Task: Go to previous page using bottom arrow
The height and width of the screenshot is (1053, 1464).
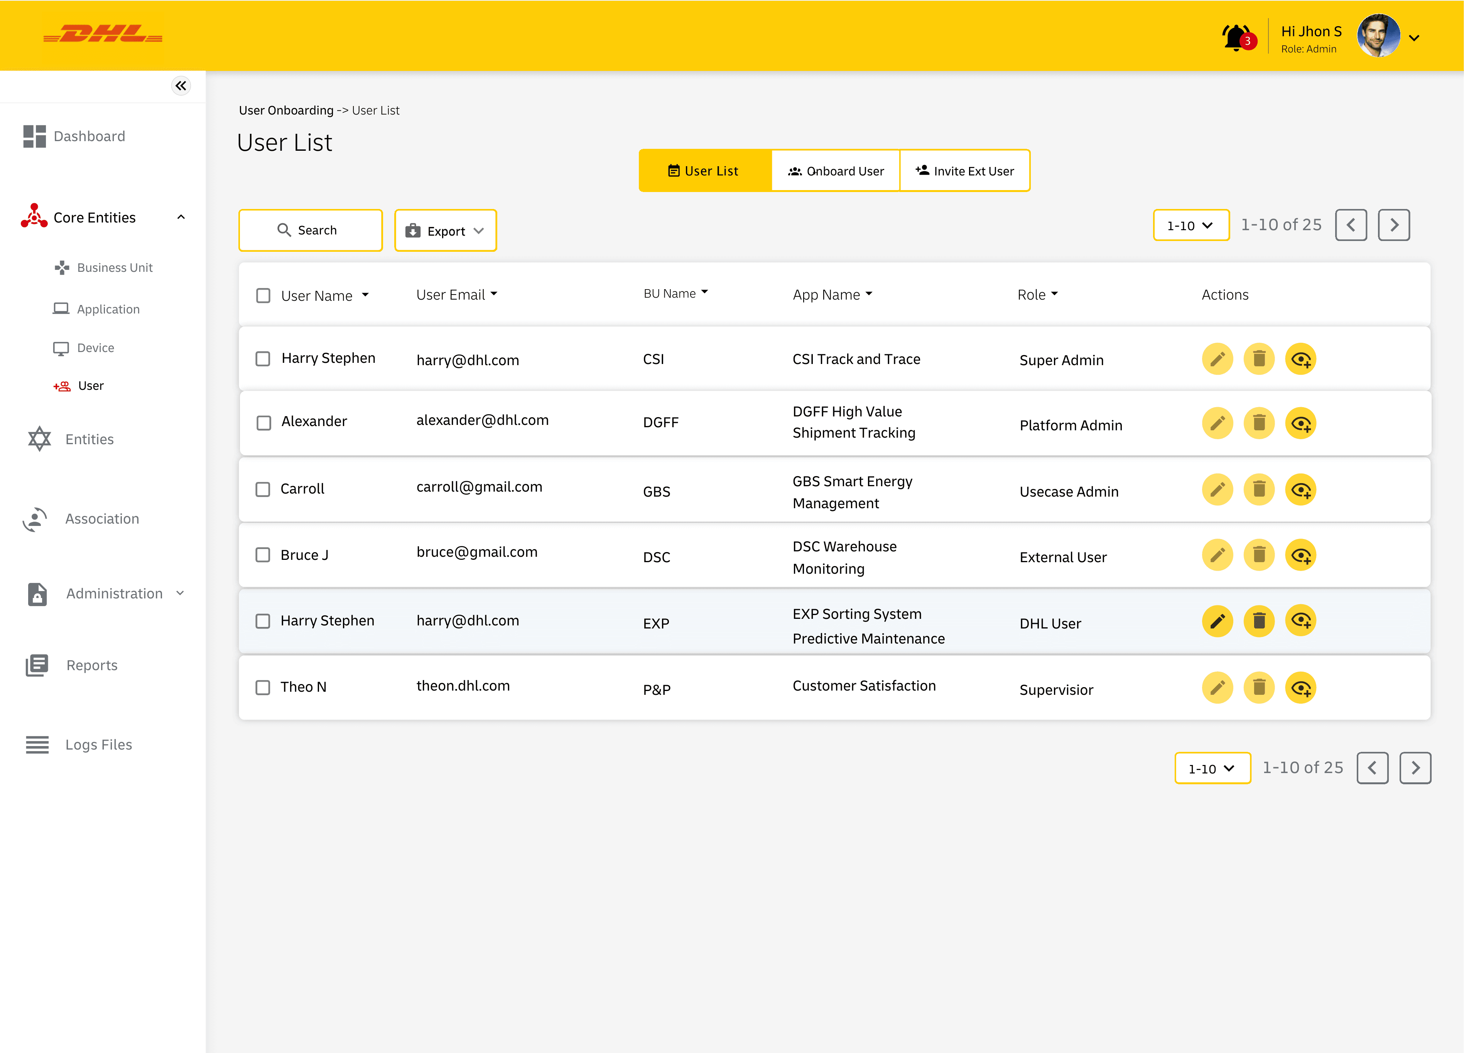Action: 1373,768
